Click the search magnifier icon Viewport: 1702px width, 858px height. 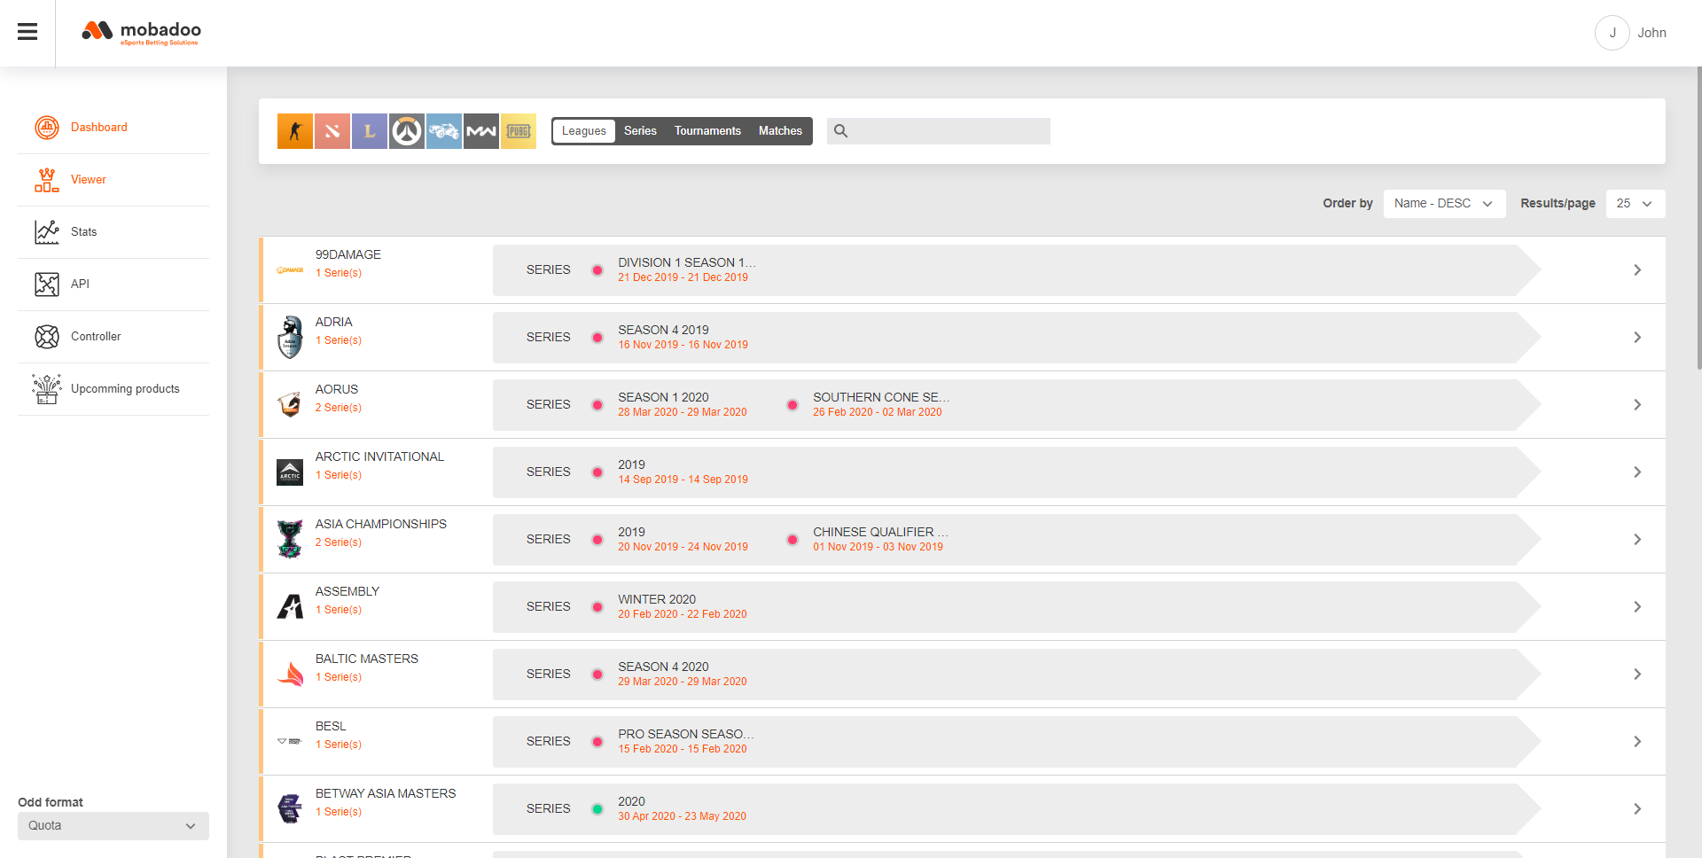click(840, 131)
